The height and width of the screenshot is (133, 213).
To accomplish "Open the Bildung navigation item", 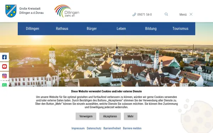I will click(x=151, y=29).
